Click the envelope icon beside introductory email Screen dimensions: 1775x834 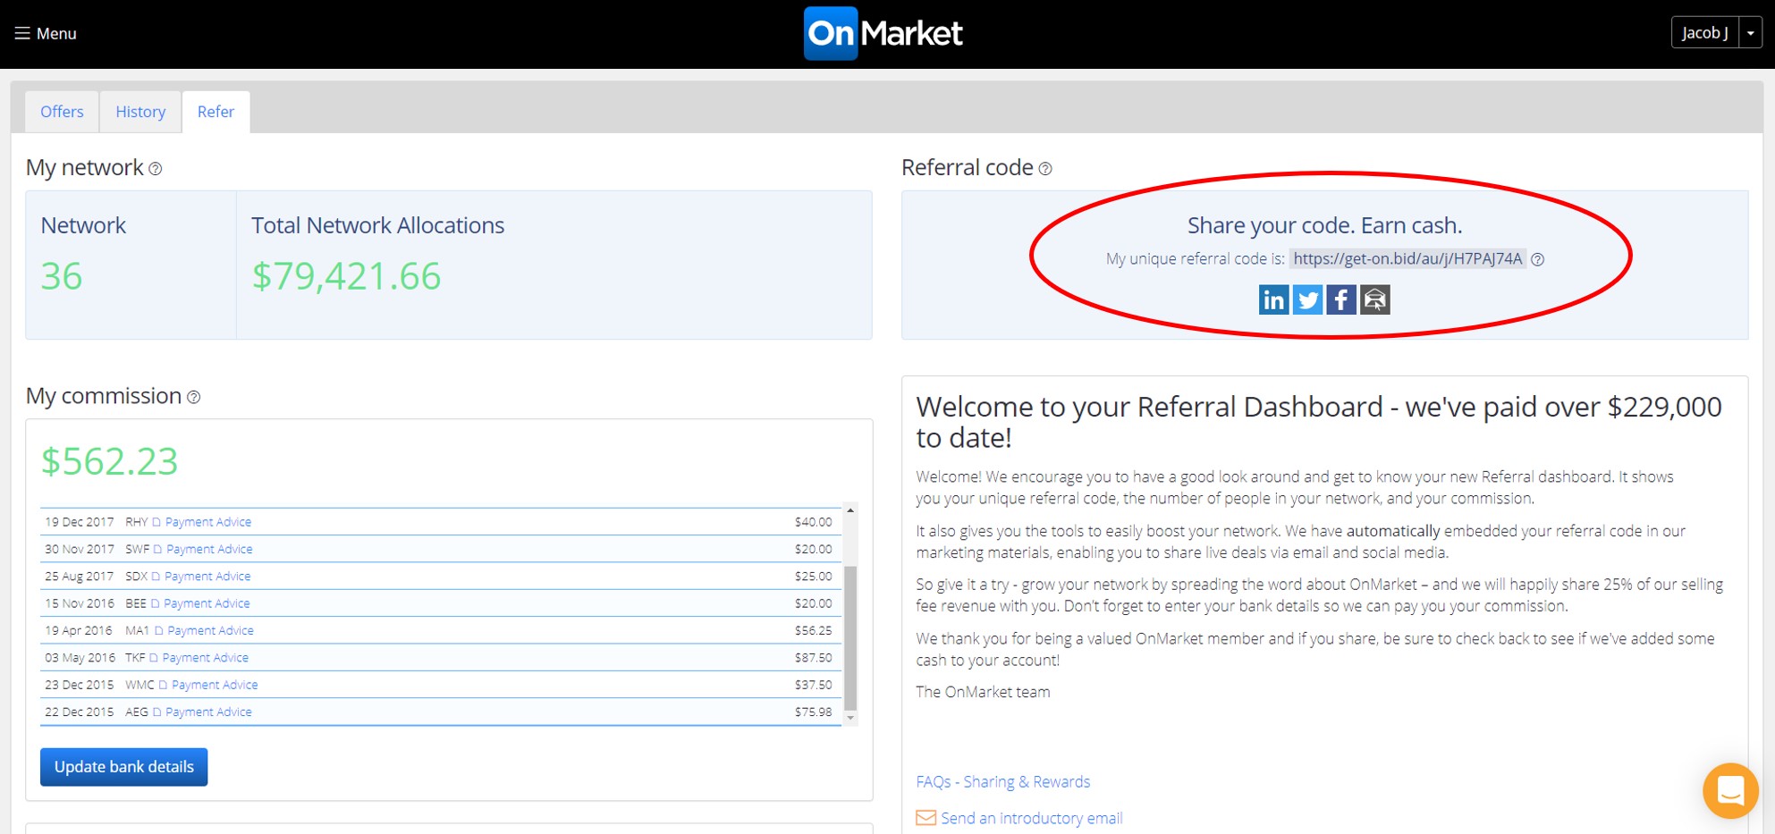[x=926, y=818]
